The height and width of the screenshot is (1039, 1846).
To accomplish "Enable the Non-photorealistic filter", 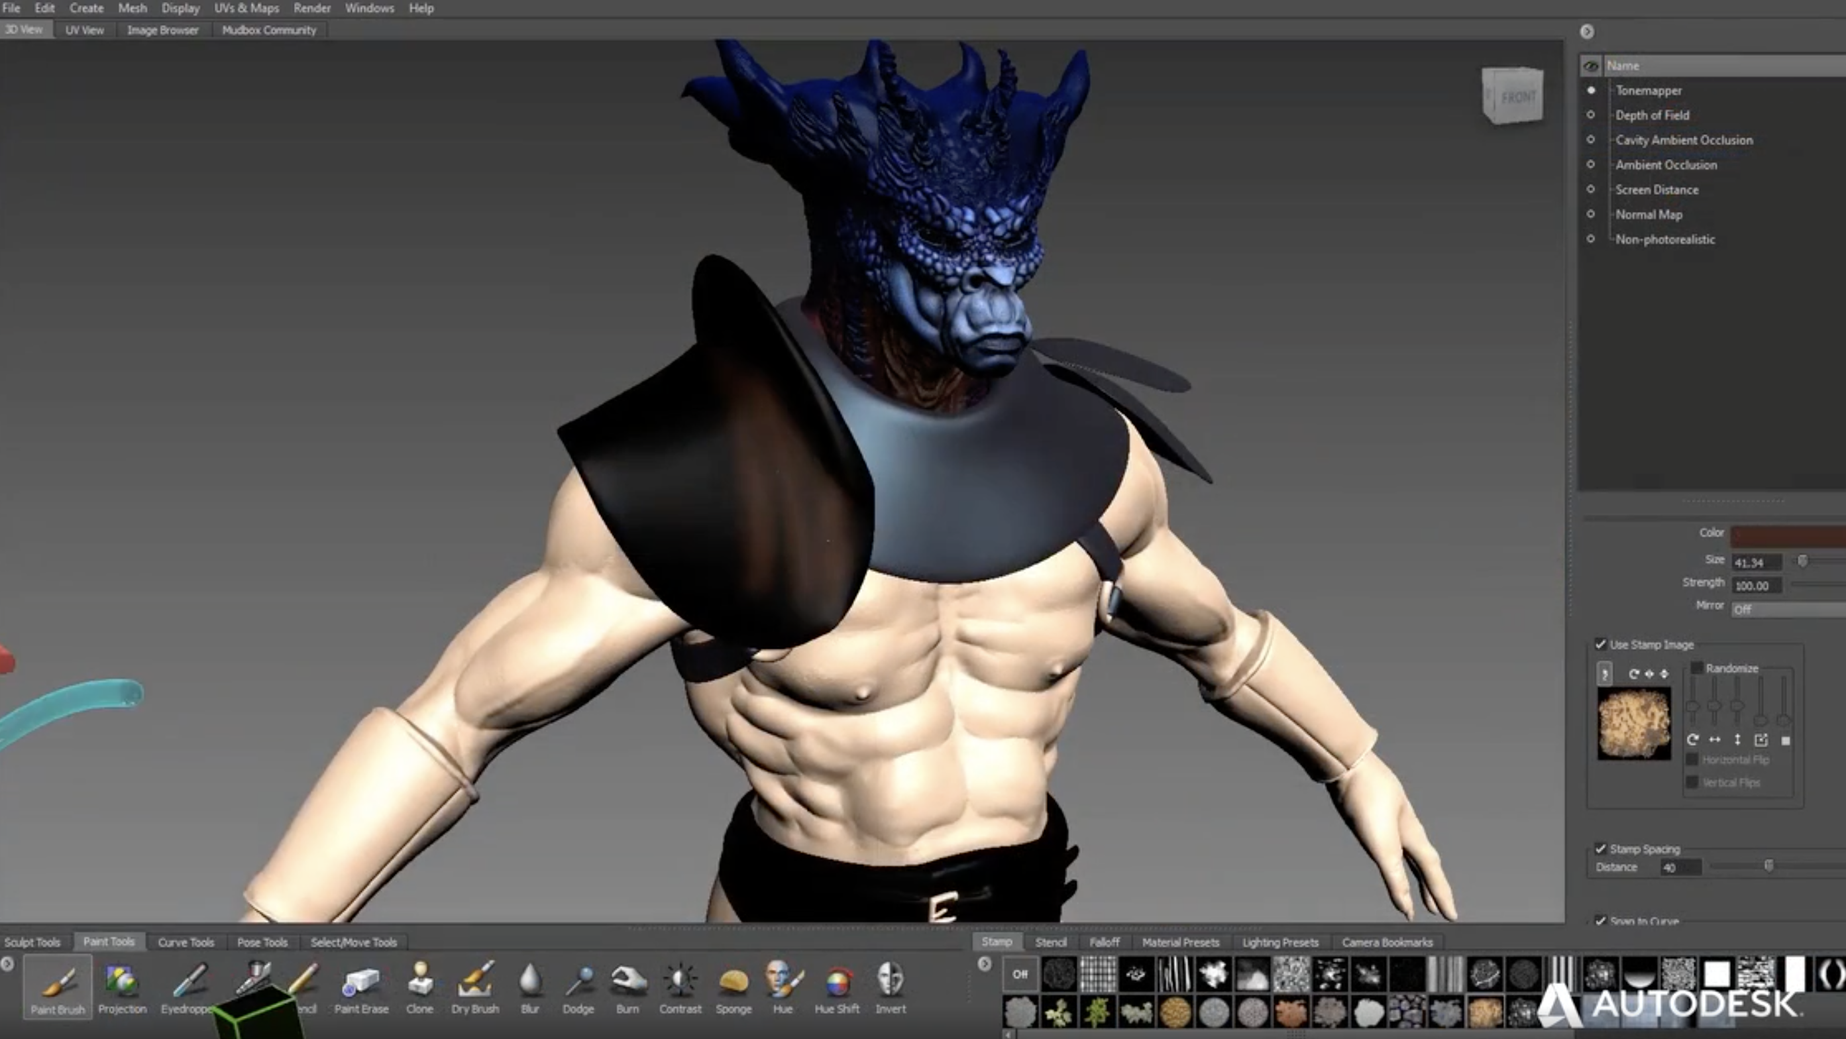I will [x=1591, y=239].
